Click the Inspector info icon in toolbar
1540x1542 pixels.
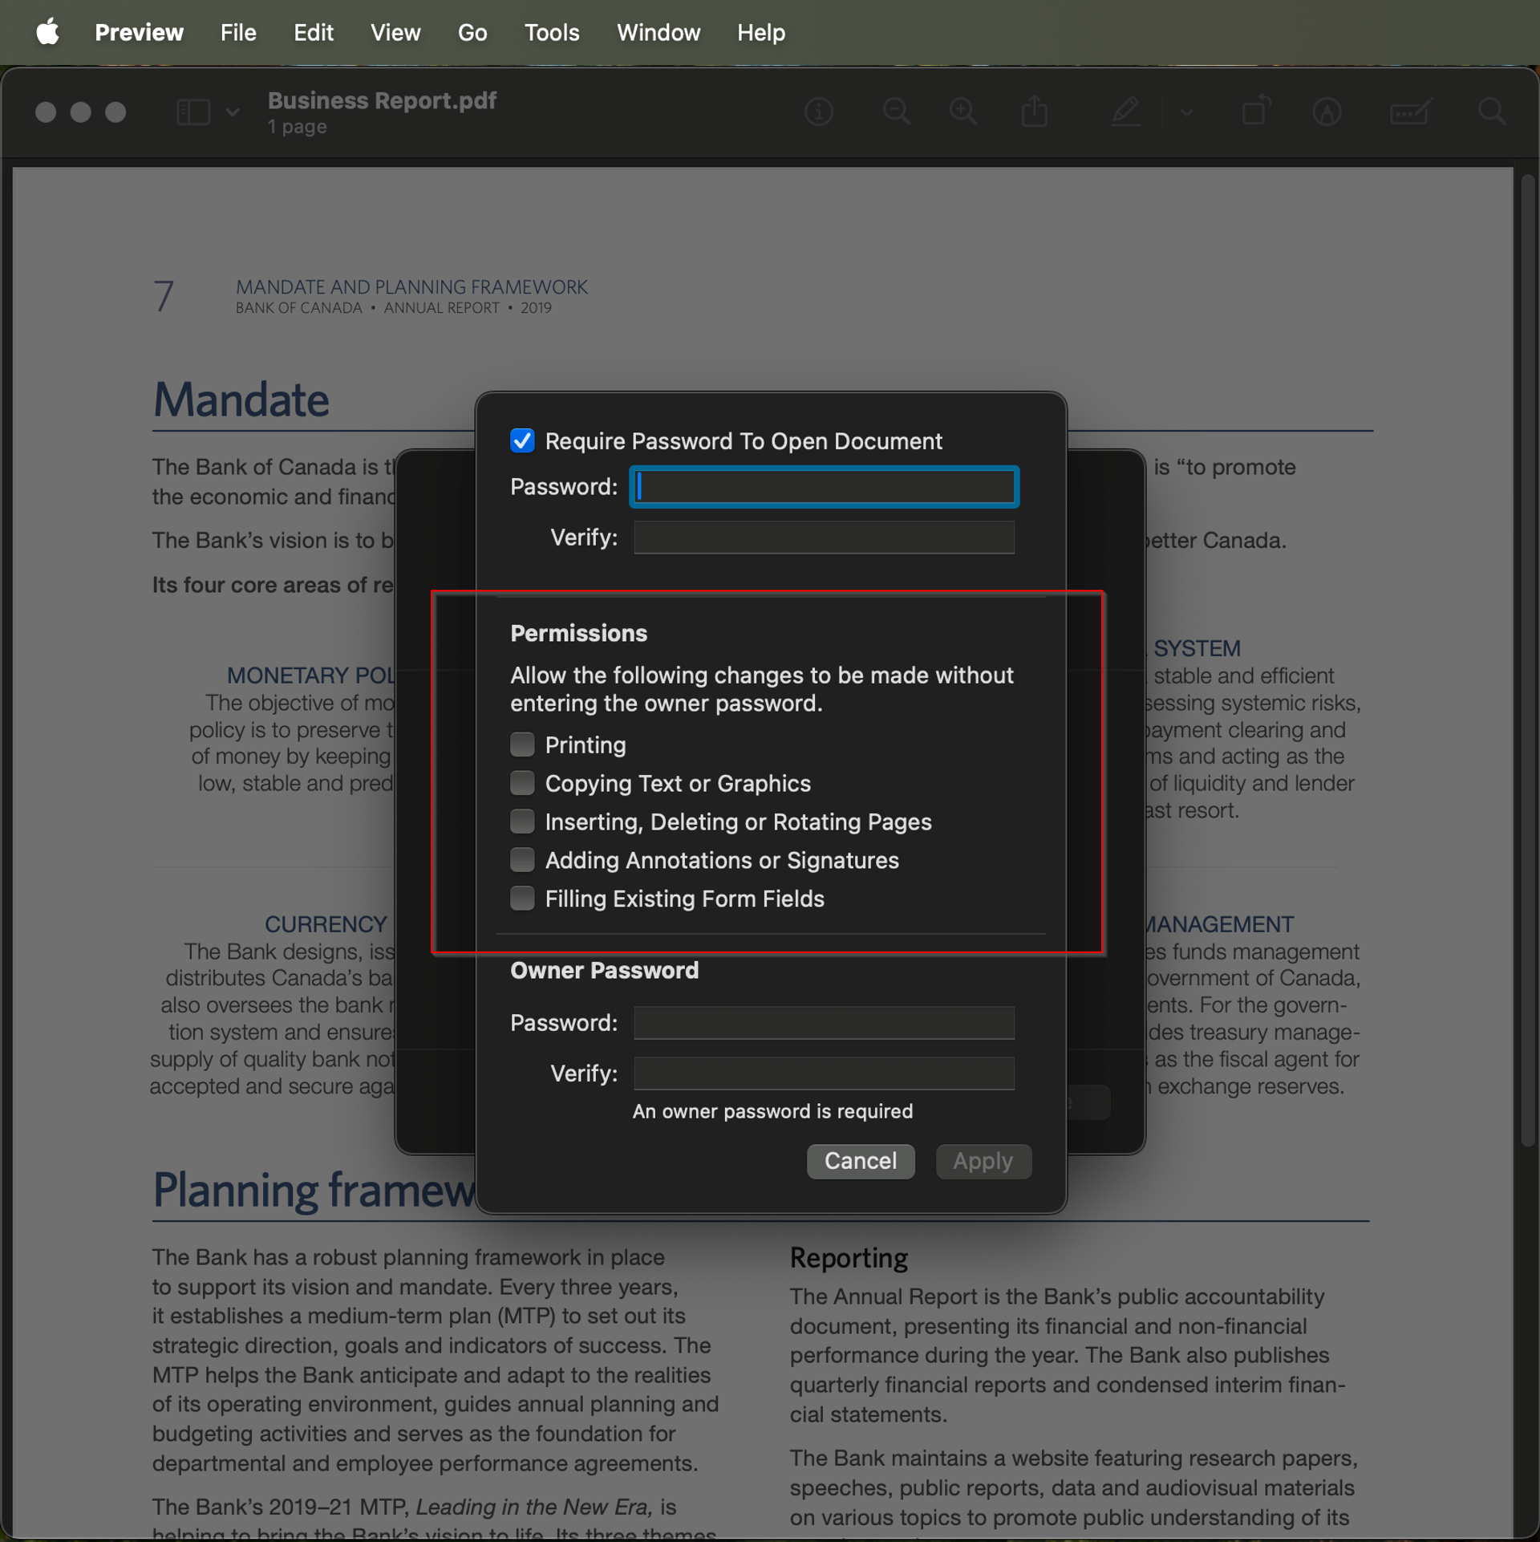pos(818,112)
